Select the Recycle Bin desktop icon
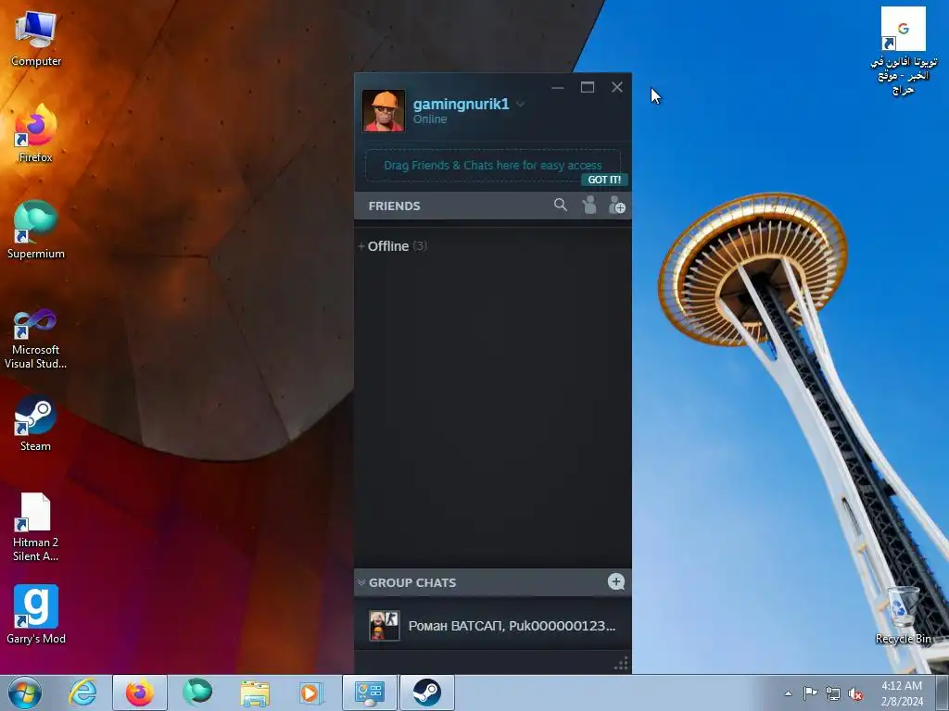 tap(903, 616)
